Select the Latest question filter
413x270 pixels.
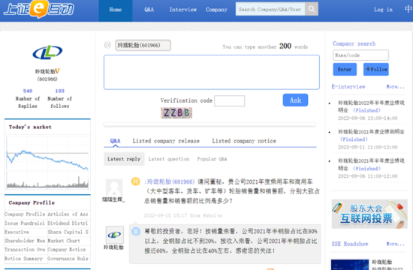point(168,159)
